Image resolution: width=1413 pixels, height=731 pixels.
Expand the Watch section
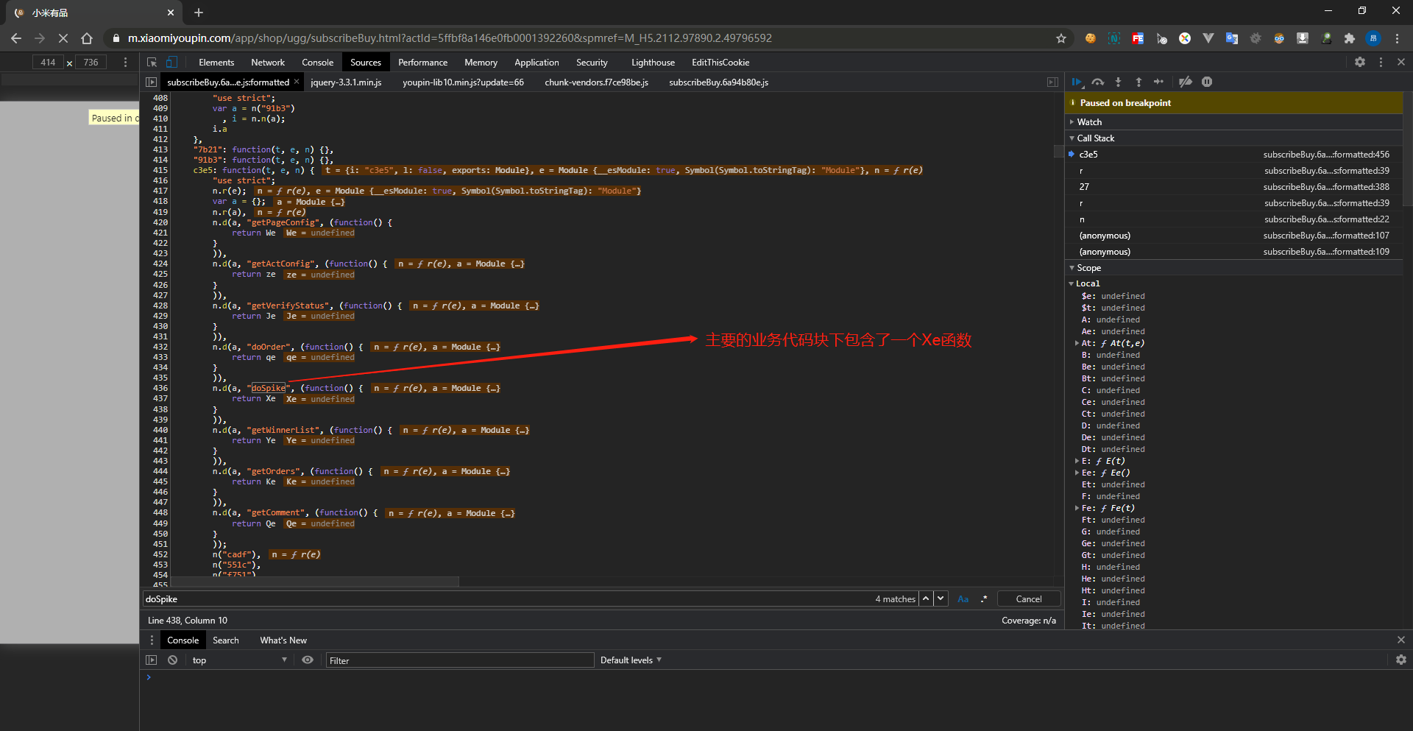pyautogui.click(x=1089, y=122)
